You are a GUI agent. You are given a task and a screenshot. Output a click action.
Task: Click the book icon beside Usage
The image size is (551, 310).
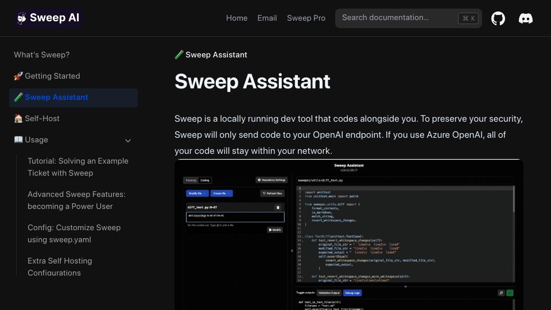[18, 139]
